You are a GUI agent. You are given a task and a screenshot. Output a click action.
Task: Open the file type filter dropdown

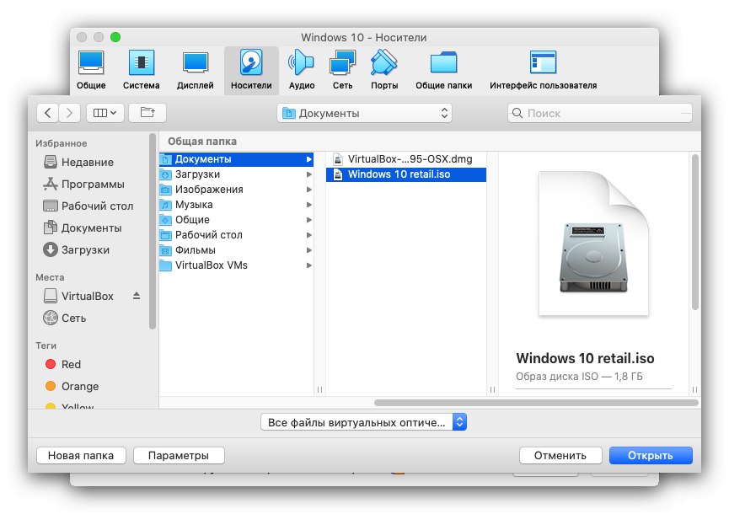[x=363, y=422]
